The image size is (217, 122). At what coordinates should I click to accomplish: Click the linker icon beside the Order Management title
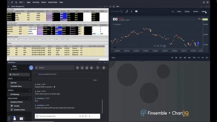click(x=8, y=6)
